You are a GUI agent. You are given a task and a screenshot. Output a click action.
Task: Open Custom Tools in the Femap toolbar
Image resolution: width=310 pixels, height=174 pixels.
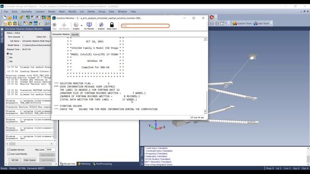pyautogui.click(x=242, y=24)
